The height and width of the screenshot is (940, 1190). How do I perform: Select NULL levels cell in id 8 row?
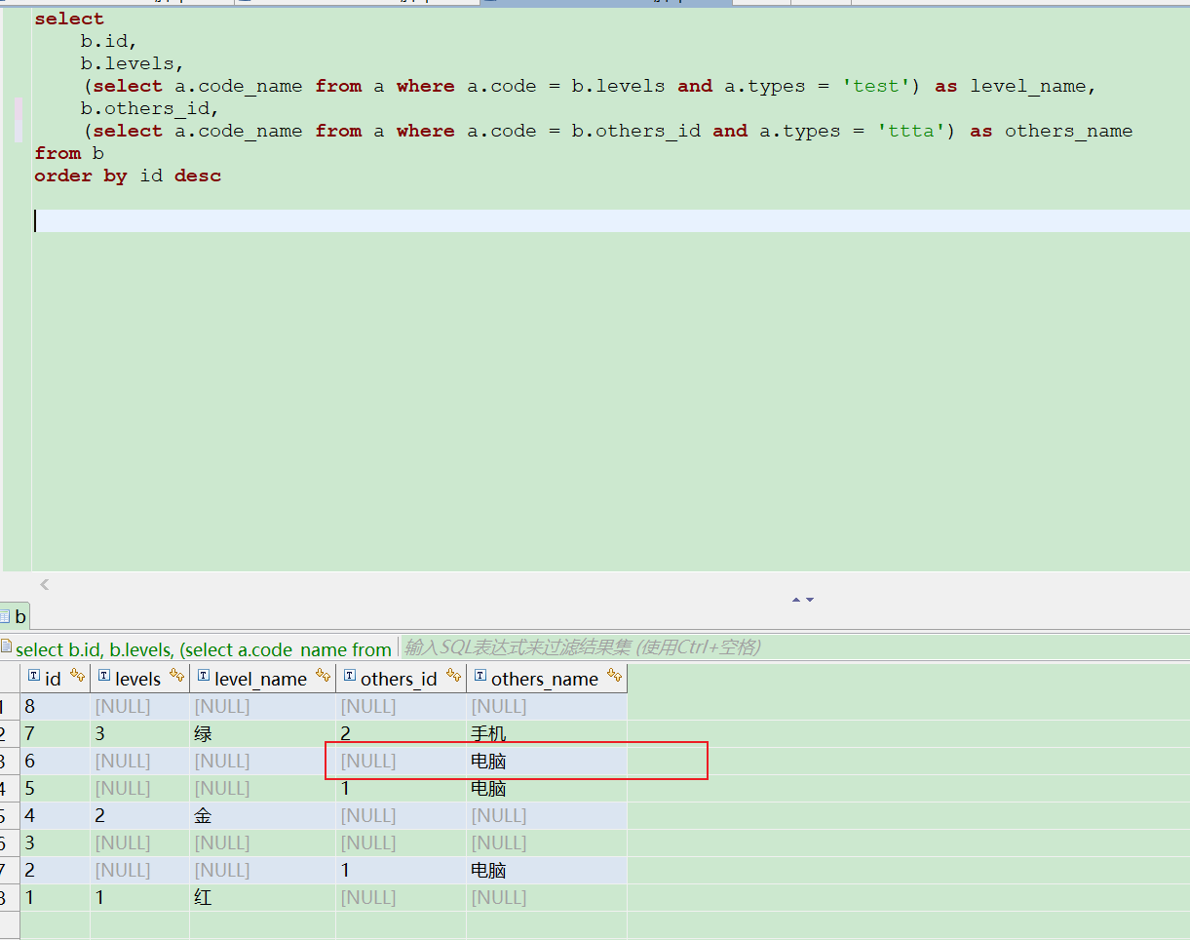coord(139,706)
